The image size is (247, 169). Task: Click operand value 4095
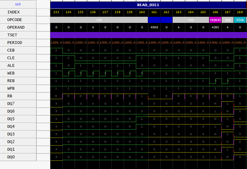tap(215, 27)
